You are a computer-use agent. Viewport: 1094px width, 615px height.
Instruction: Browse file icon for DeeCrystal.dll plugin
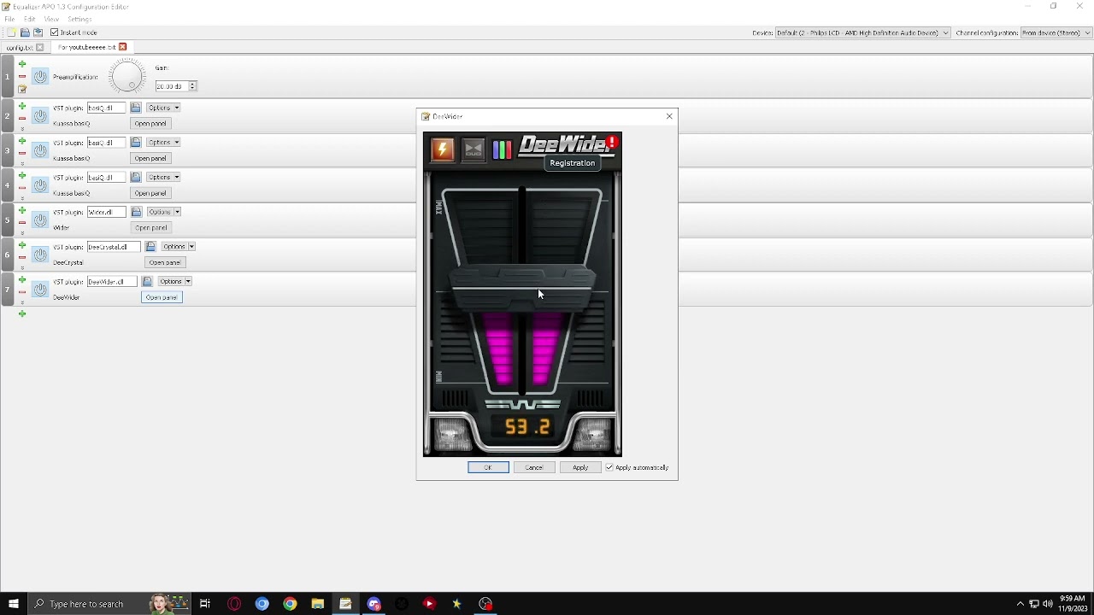click(x=150, y=247)
